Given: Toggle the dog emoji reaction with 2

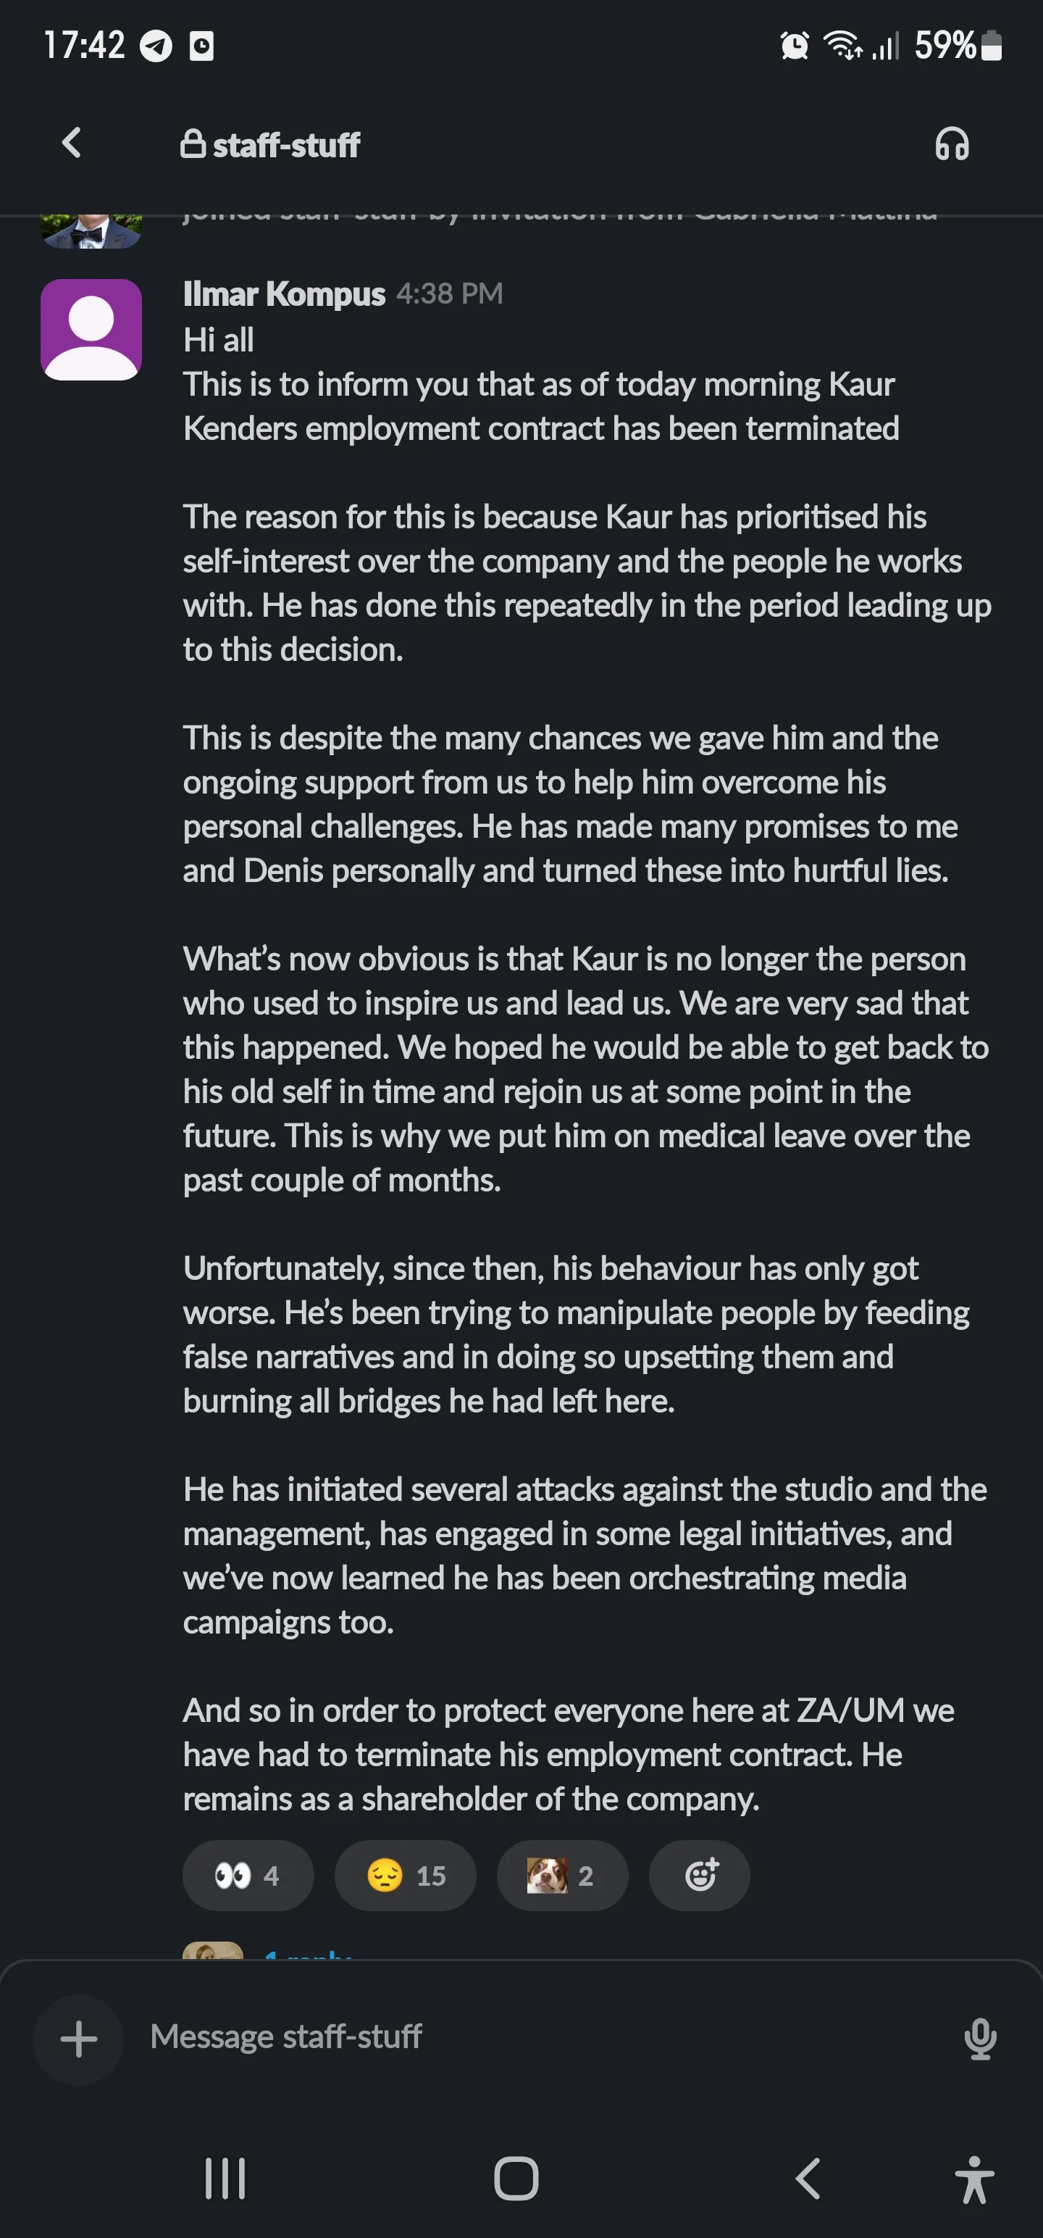Looking at the screenshot, I should (x=561, y=1876).
